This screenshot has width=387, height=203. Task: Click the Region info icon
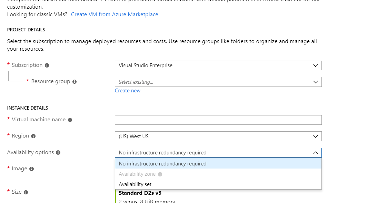(33, 136)
